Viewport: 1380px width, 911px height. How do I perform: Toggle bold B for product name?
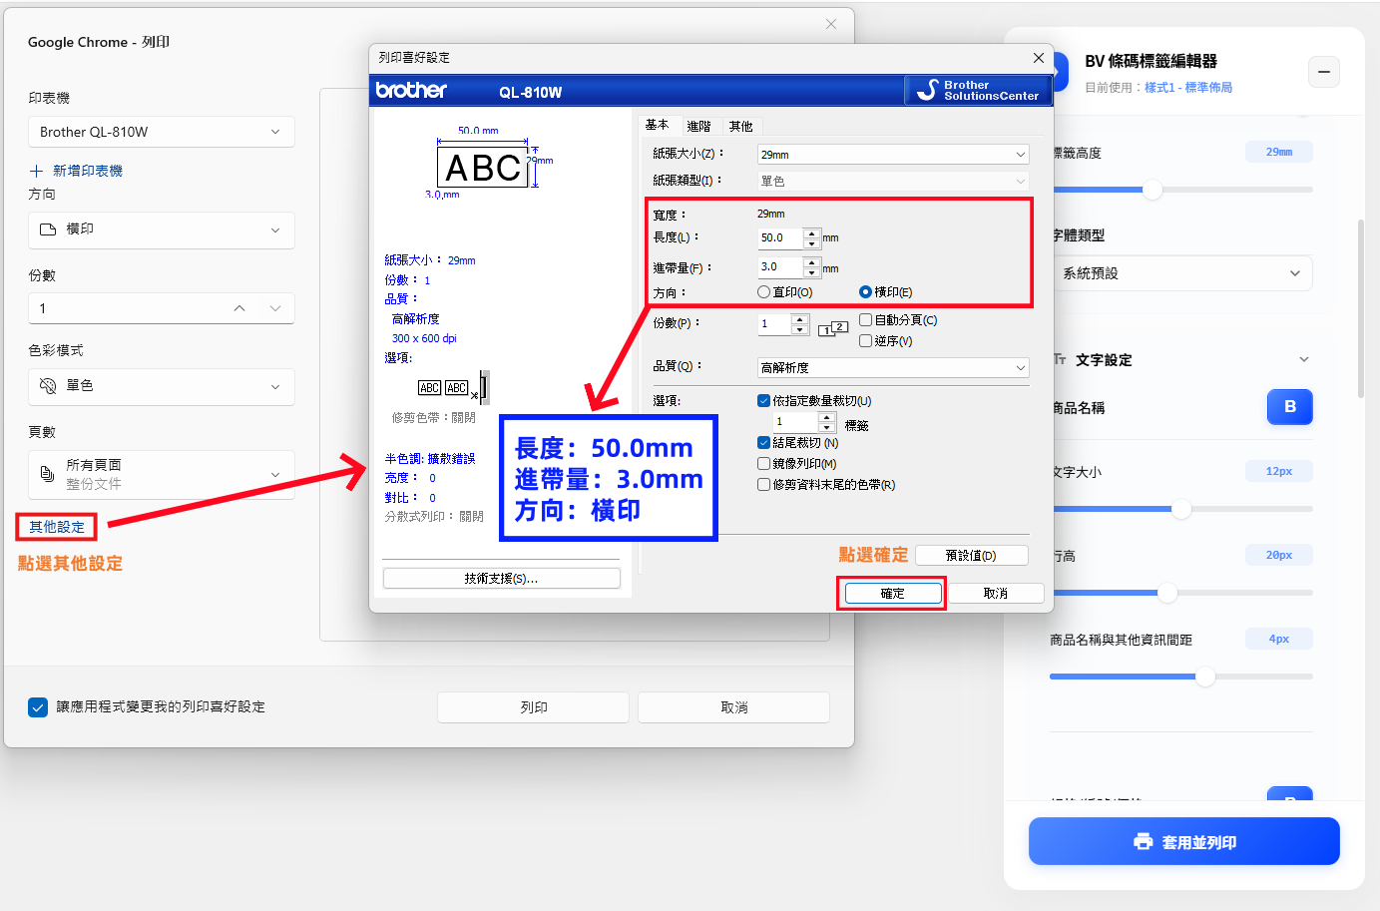click(x=1289, y=407)
